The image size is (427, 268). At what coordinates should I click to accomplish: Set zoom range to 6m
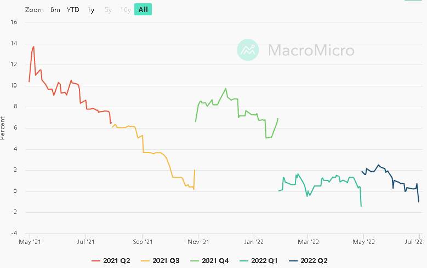click(55, 10)
